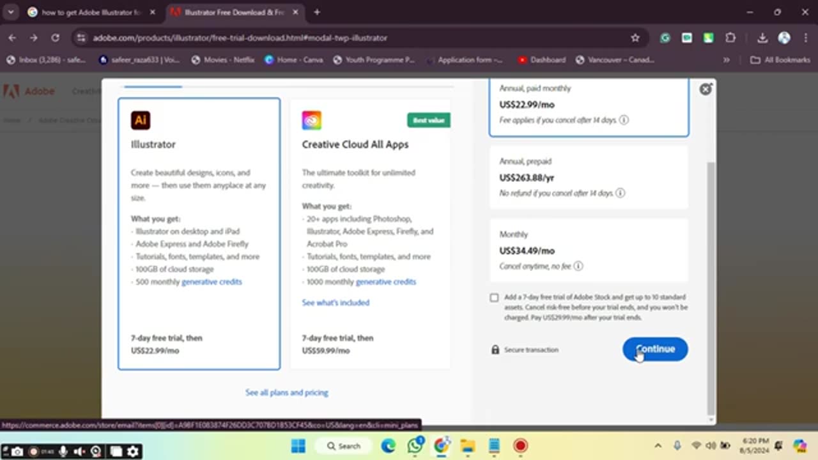This screenshot has width=818, height=460.
Task: Go back with the browser back arrow
Action: (x=12, y=38)
